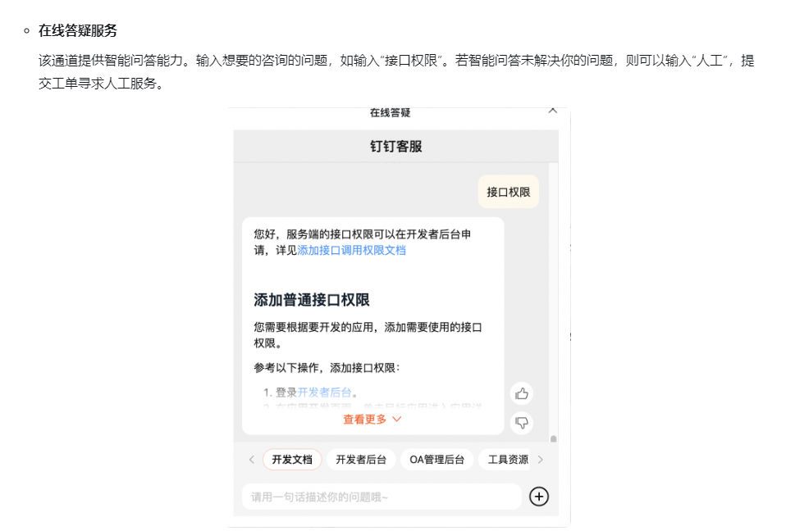The width and height of the screenshot is (786, 531).
Task: Open the 添加接口调用权限文档 link
Action: coord(351,250)
